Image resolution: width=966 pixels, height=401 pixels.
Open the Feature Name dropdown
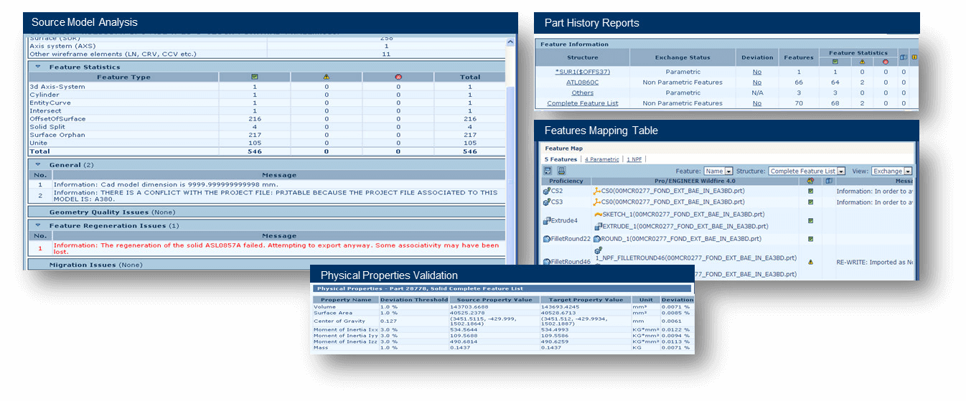(x=718, y=171)
